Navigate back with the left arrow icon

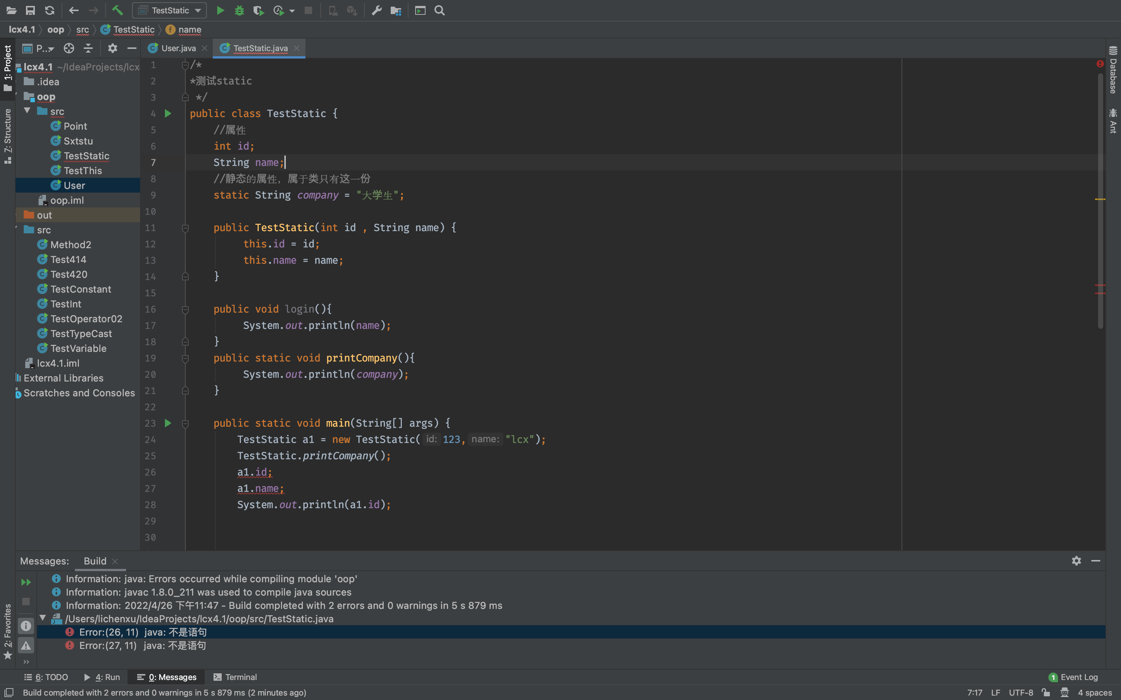74,10
